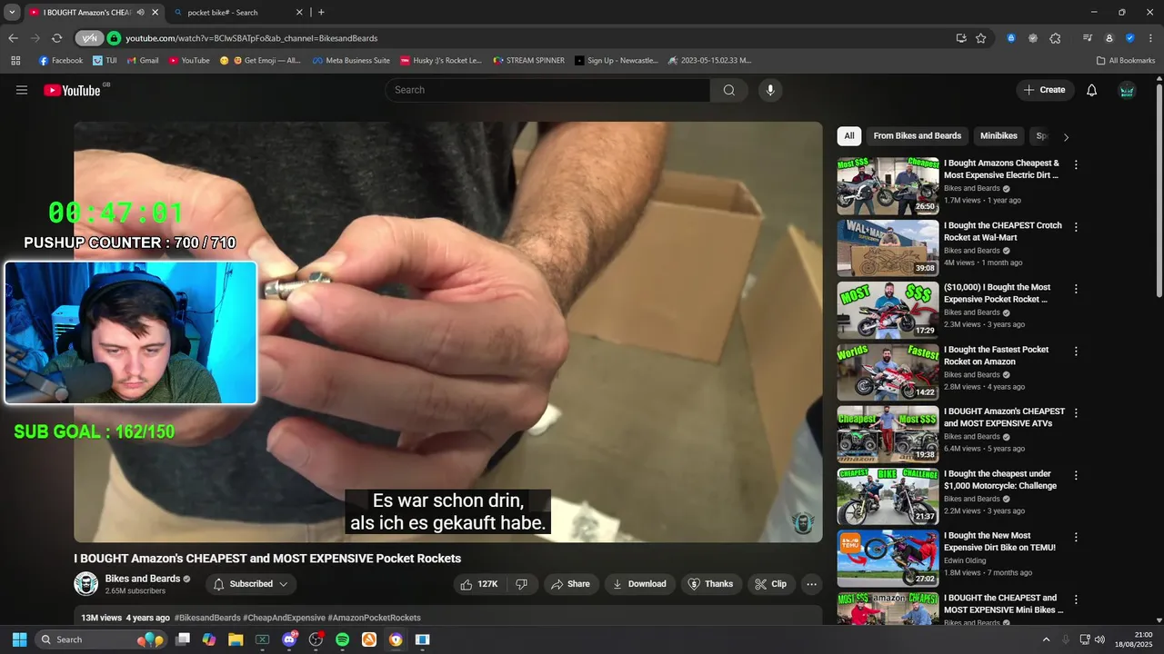Toggle the VPN button in the address bar
The height and width of the screenshot is (654, 1164).
coord(89,38)
